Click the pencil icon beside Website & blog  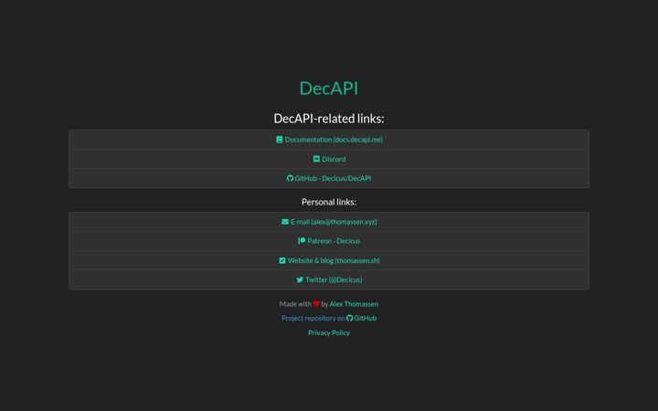point(282,260)
